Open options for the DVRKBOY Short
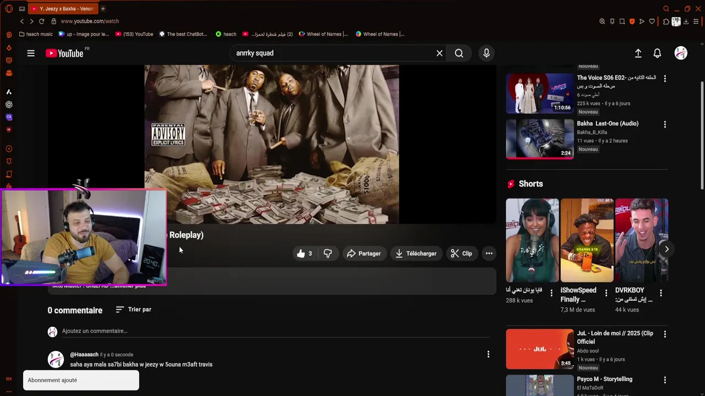 click(x=661, y=293)
